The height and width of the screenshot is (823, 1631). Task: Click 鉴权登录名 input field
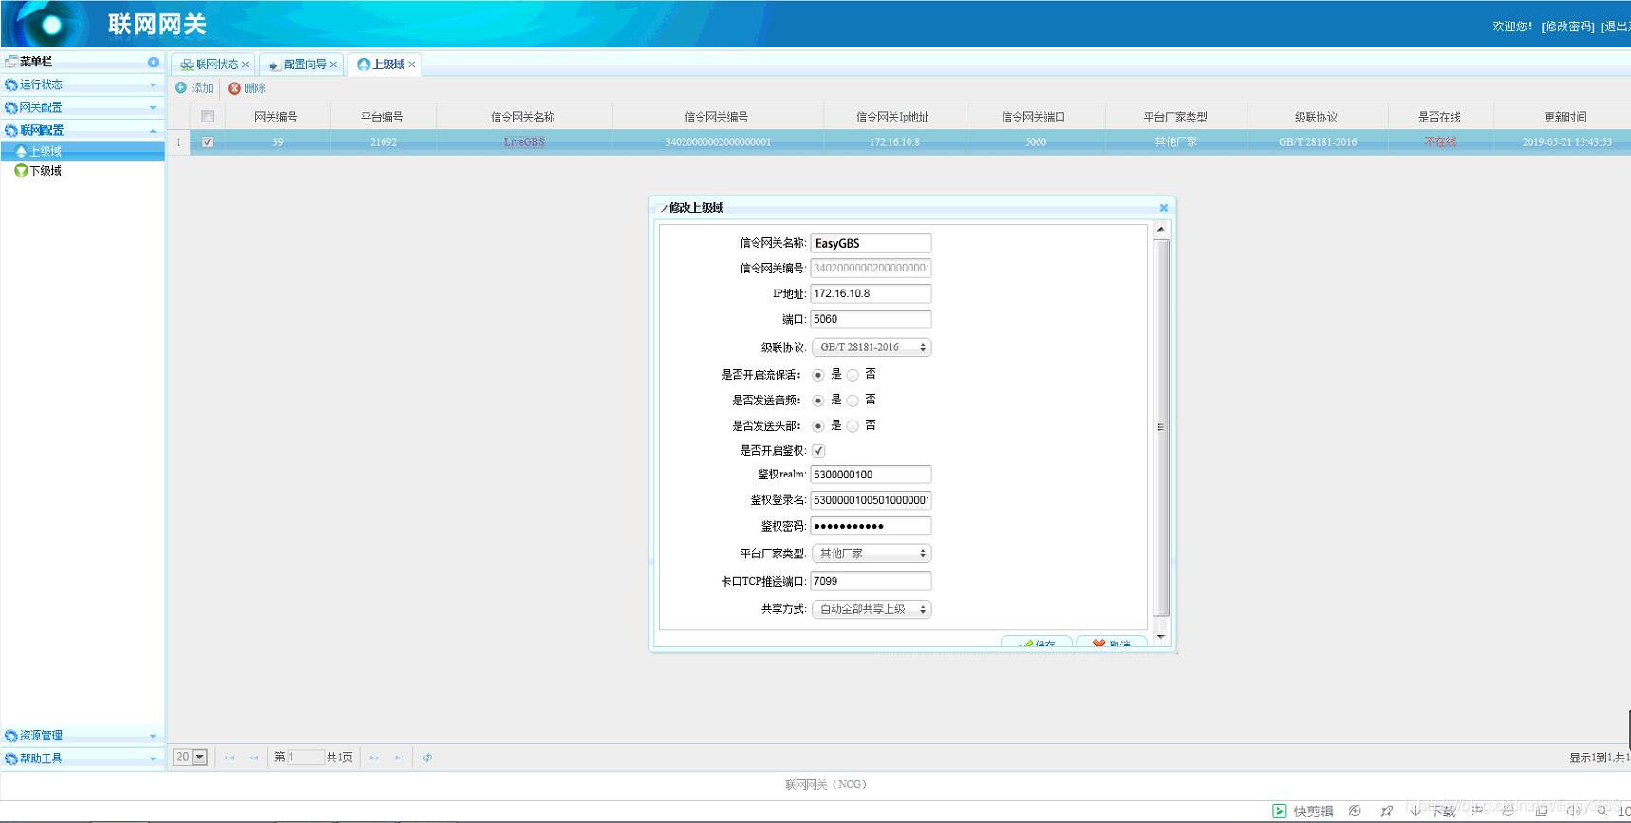pos(871,500)
